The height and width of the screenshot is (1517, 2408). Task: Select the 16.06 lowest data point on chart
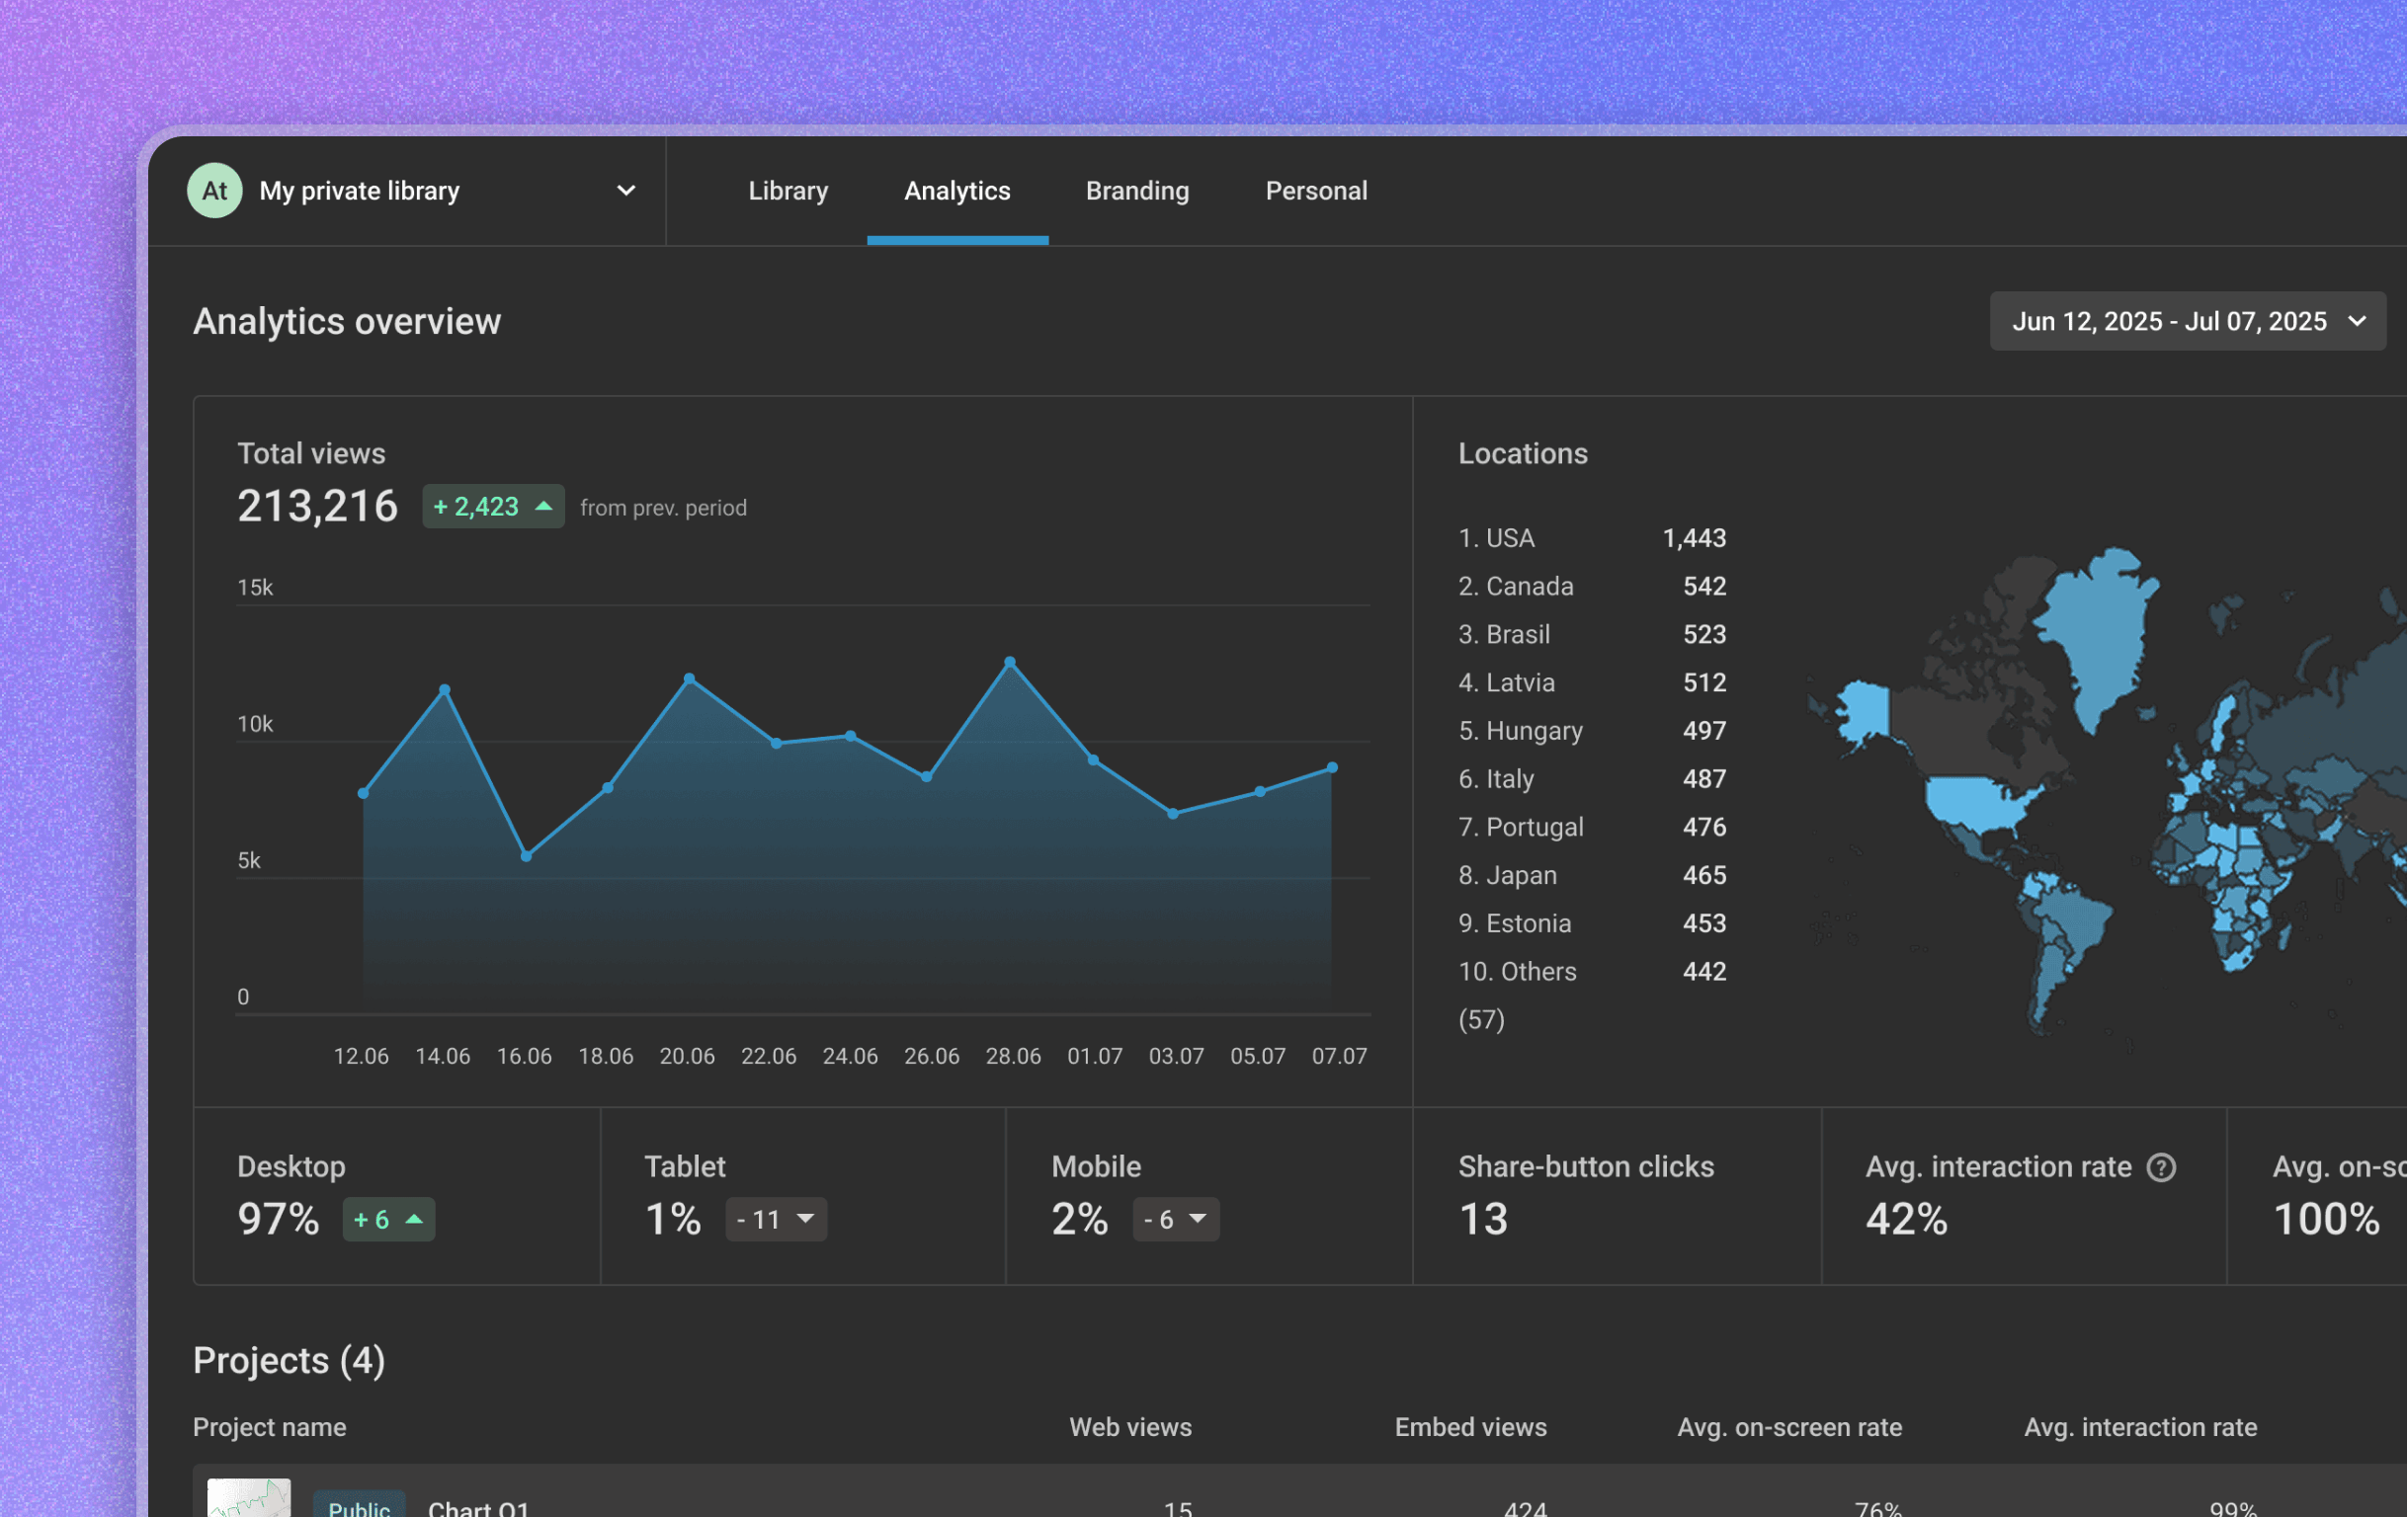[526, 856]
